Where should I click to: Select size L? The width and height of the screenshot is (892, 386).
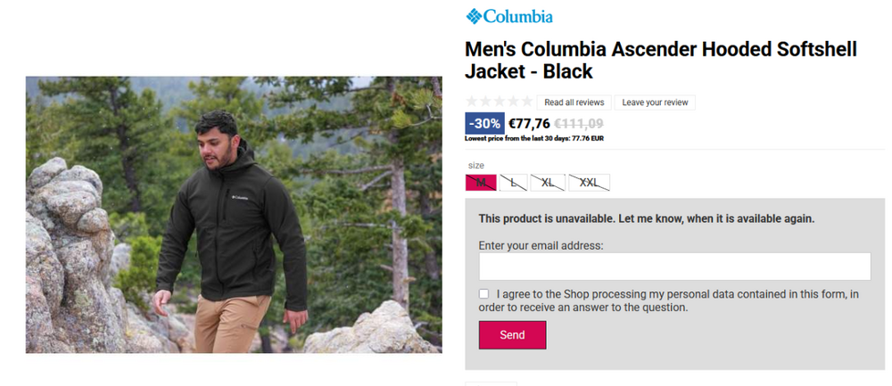pos(513,183)
